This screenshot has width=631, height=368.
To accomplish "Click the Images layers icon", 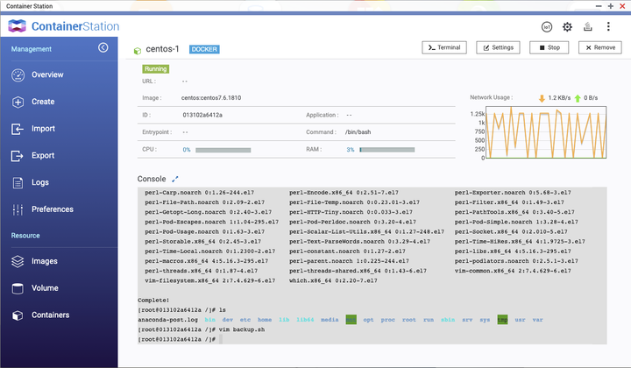I will [x=18, y=261].
